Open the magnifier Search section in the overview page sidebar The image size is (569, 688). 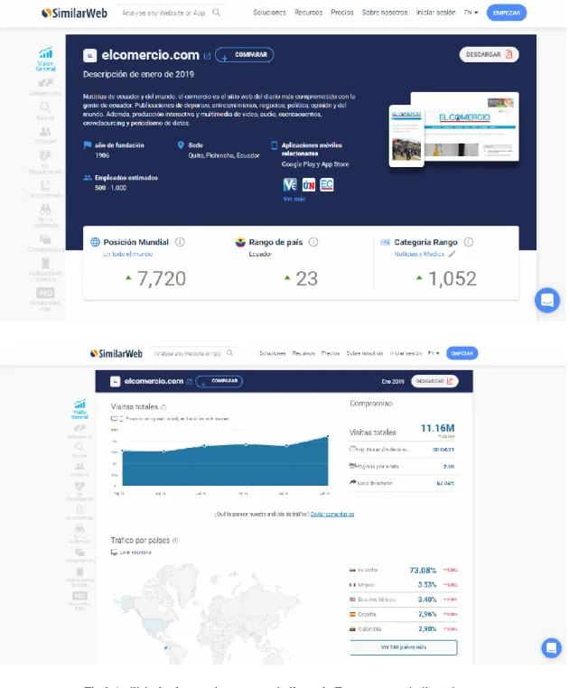point(45,111)
